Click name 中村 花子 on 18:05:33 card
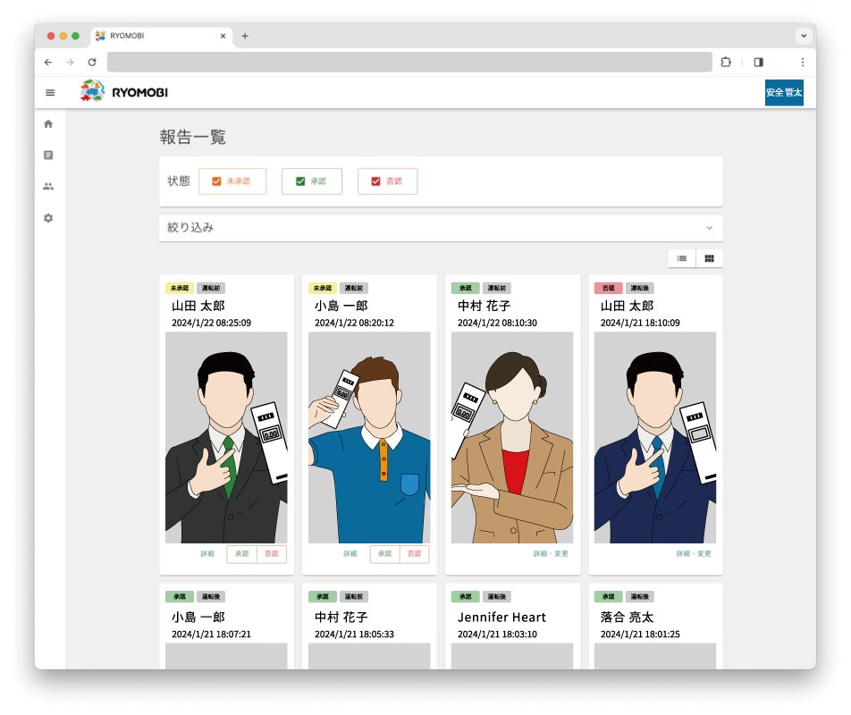This screenshot has width=851, height=715. tap(341, 618)
